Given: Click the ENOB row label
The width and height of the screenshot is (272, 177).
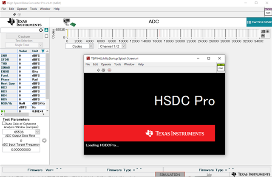Looking at the screenshot, I should point(5,72).
